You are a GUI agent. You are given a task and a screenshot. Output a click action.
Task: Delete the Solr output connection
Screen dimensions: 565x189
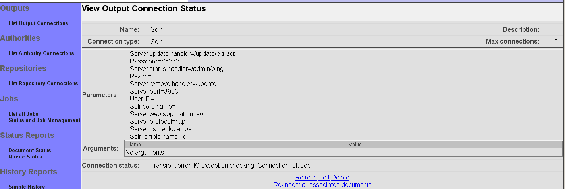[340, 178]
